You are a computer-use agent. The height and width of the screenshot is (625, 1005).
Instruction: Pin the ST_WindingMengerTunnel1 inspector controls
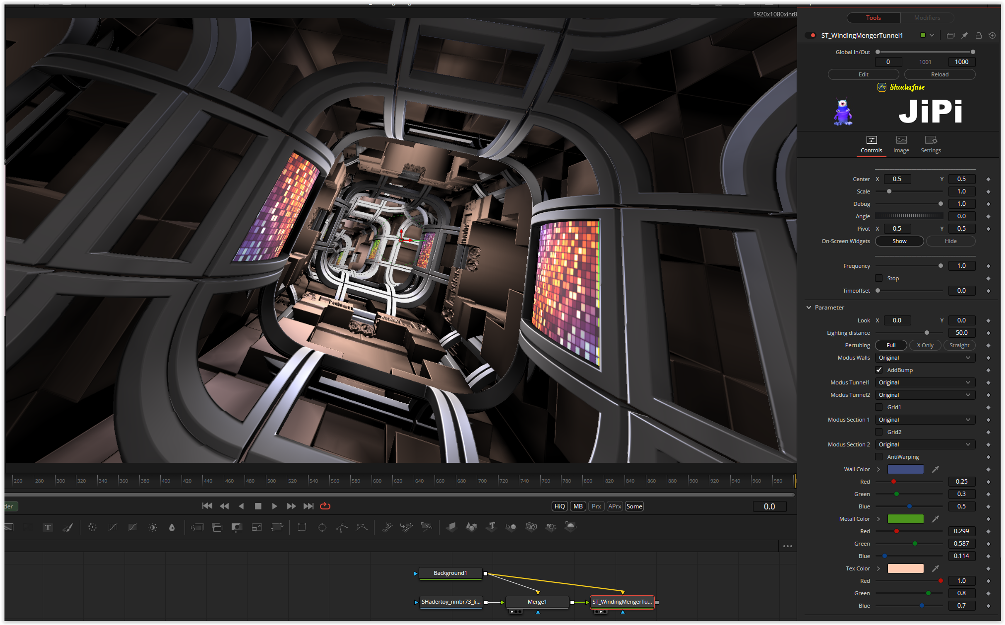pyautogui.click(x=964, y=36)
